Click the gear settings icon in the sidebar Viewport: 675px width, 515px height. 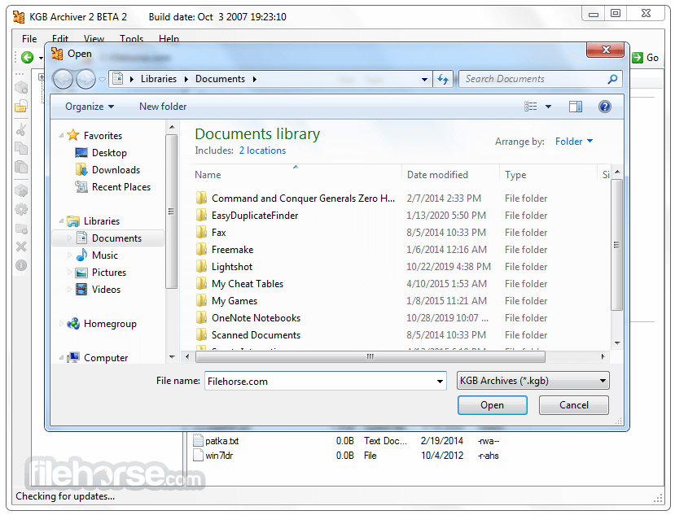[x=21, y=209]
